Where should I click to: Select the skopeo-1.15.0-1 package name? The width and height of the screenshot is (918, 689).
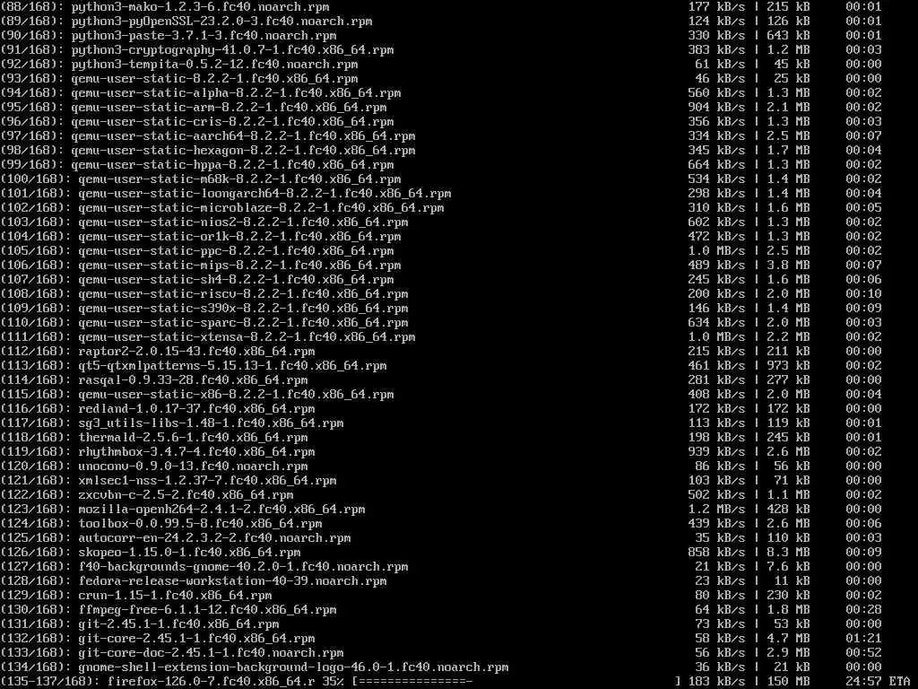point(190,553)
